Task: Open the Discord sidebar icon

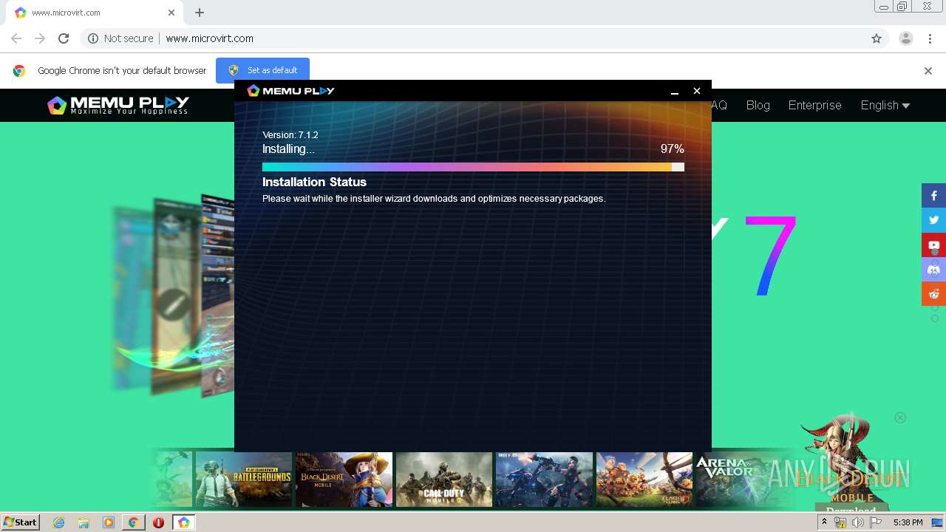Action: coord(933,269)
